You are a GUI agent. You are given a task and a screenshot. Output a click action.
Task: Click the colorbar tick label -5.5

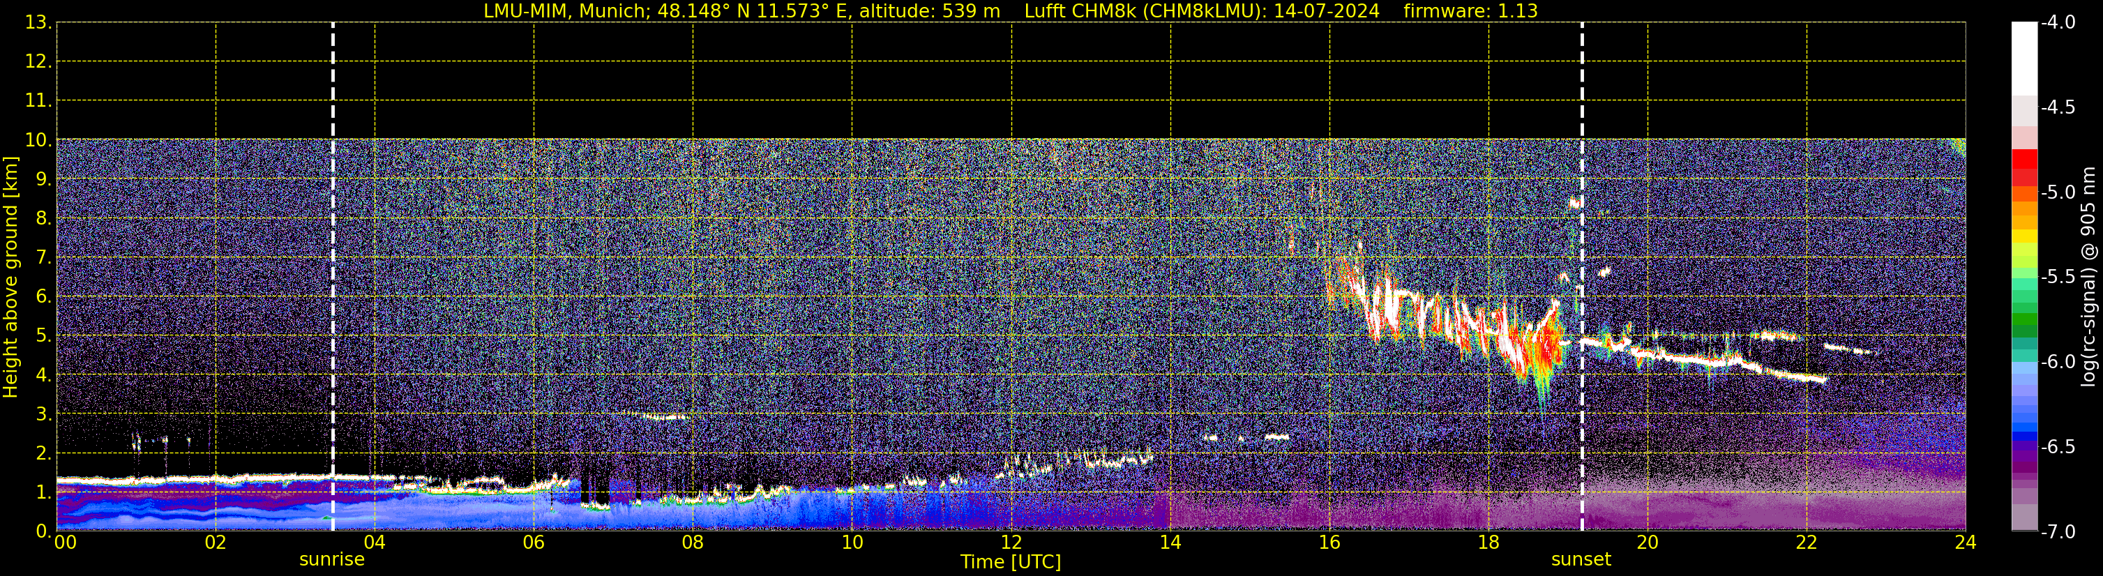click(2059, 277)
